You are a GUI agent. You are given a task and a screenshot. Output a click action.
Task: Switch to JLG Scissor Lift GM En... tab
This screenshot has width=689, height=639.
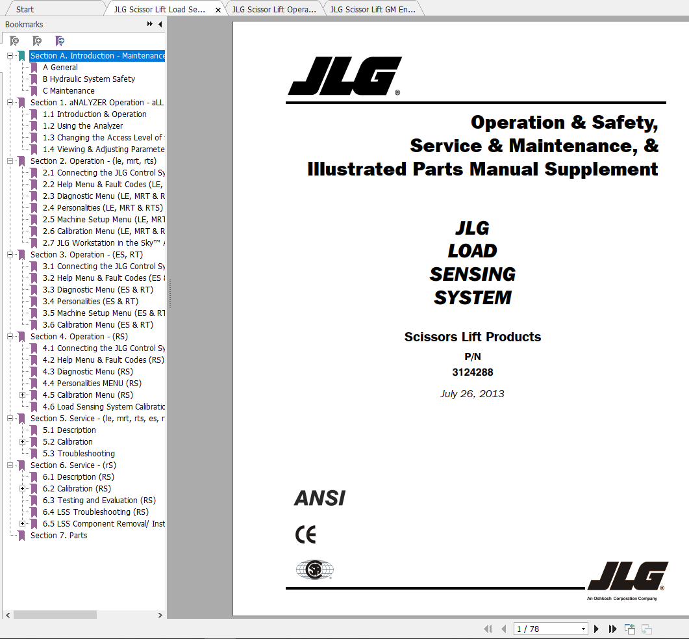pyautogui.click(x=373, y=9)
